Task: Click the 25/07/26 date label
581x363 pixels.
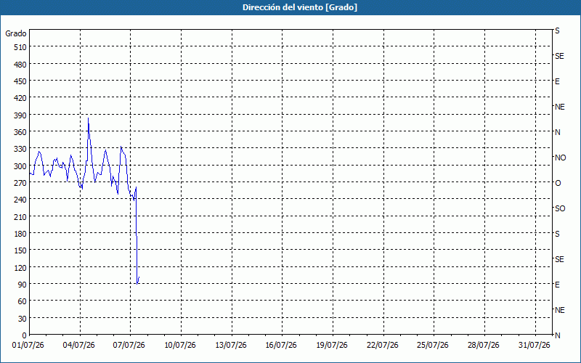Action: tap(433, 346)
